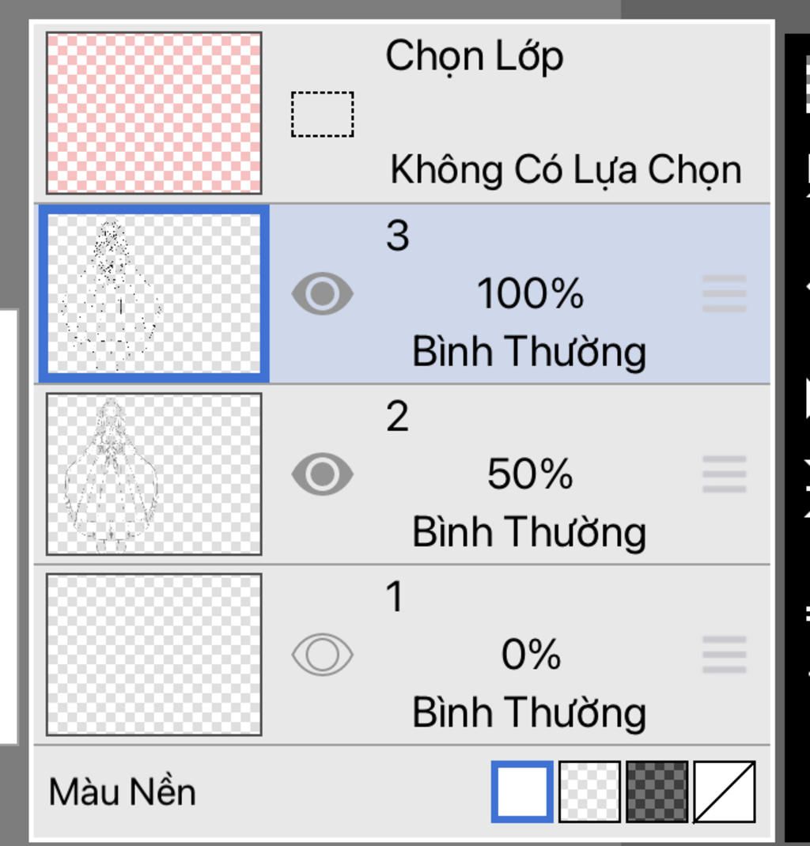Click layer 1 blend mode Bình Thường
810x846 pixels.
(529, 712)
